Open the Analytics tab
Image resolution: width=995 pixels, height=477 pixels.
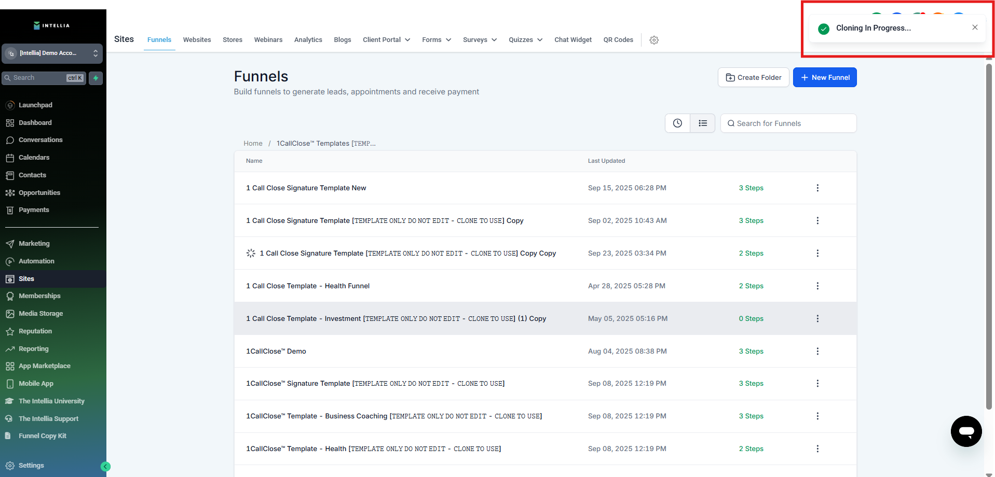[308, 40]
